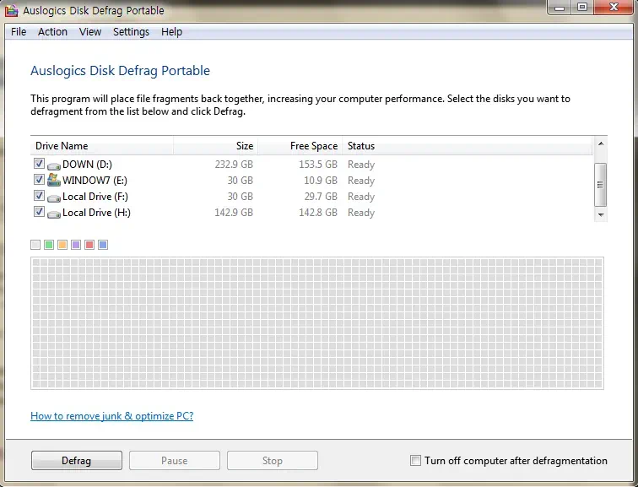Uncheck the Local Drive (H:) checkbox
This screenshot has width=638, height=487.
coord(39,212)
